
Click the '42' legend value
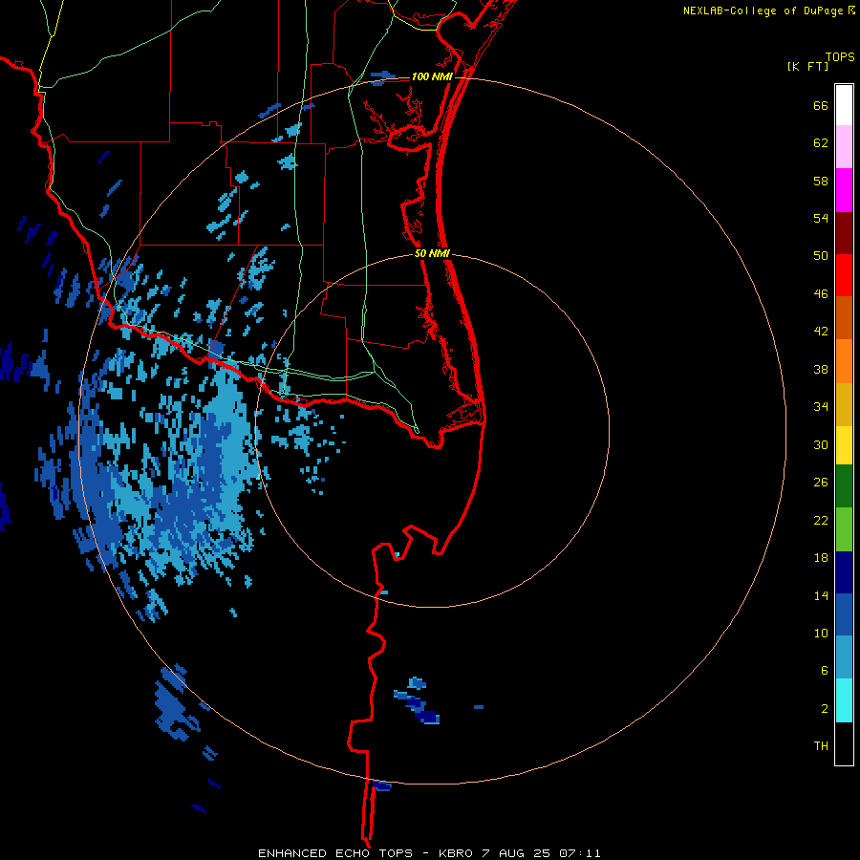coord(821,332)
